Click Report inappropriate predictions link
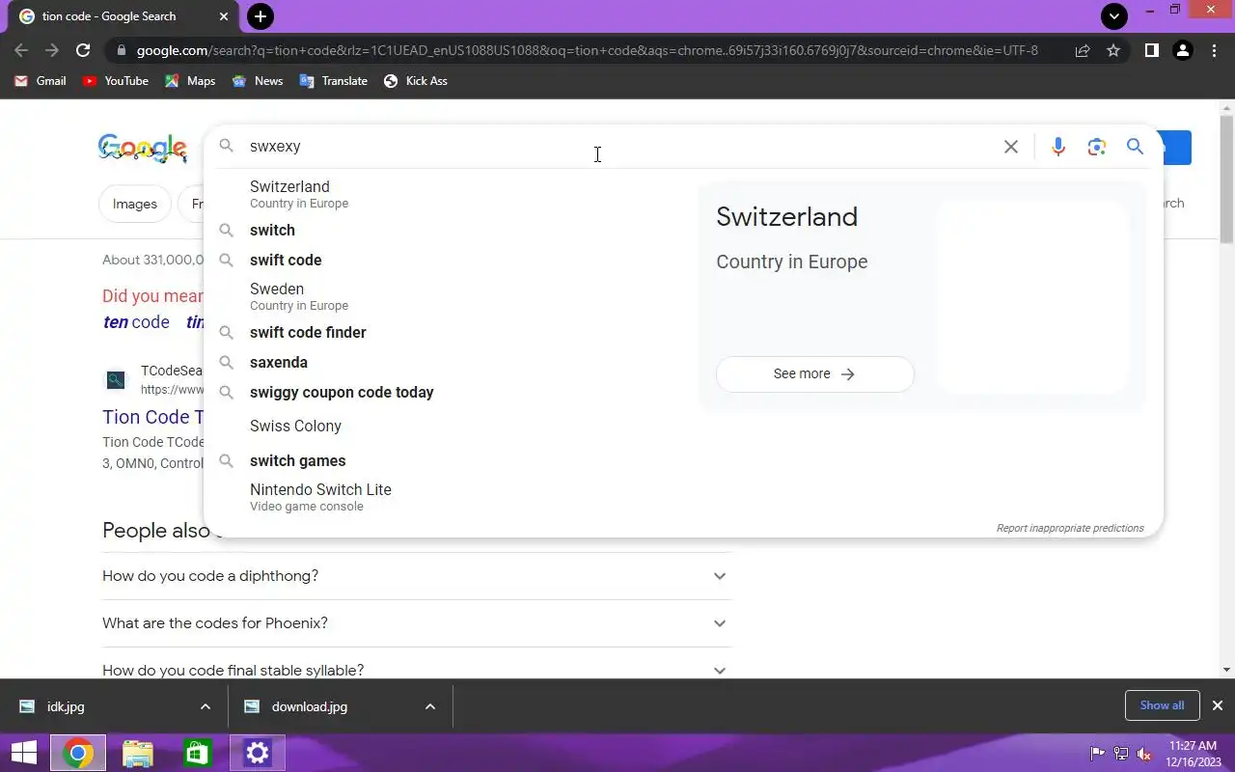 coord(1070,528)
